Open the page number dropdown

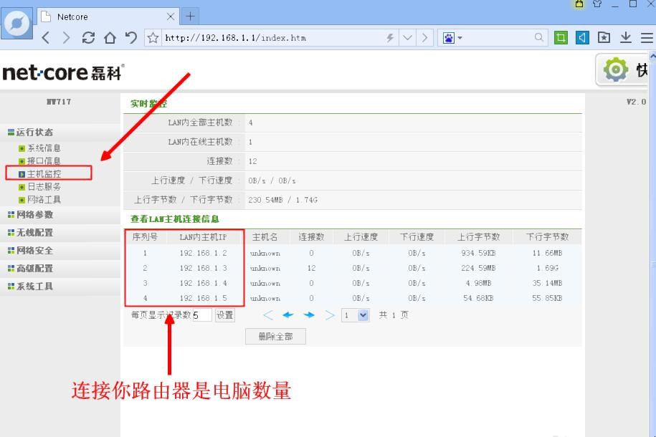(x=363, y=315)
